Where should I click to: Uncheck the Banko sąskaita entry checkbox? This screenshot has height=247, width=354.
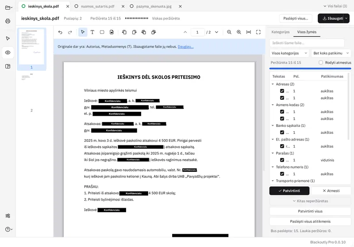click(282, 132)
